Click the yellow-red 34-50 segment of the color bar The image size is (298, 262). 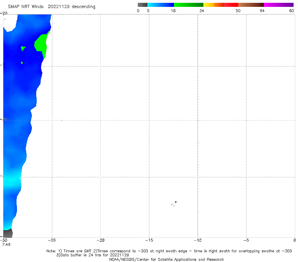221,5
